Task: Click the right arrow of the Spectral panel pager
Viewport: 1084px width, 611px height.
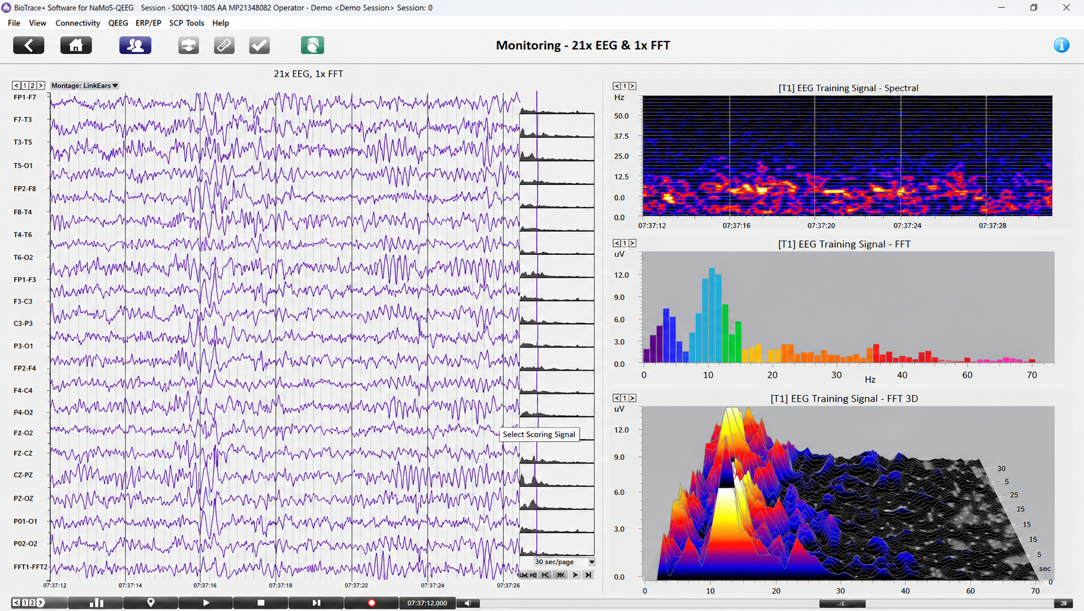Action: (633, 86)
